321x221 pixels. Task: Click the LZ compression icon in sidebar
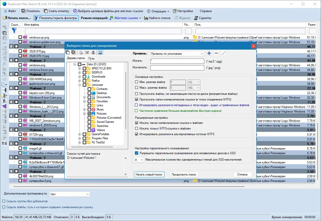click(4, 79)
